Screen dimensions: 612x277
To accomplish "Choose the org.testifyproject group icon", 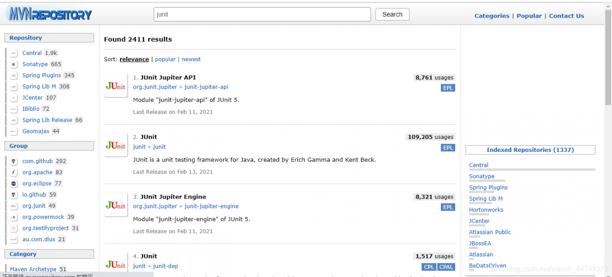I will click(14, 228).
